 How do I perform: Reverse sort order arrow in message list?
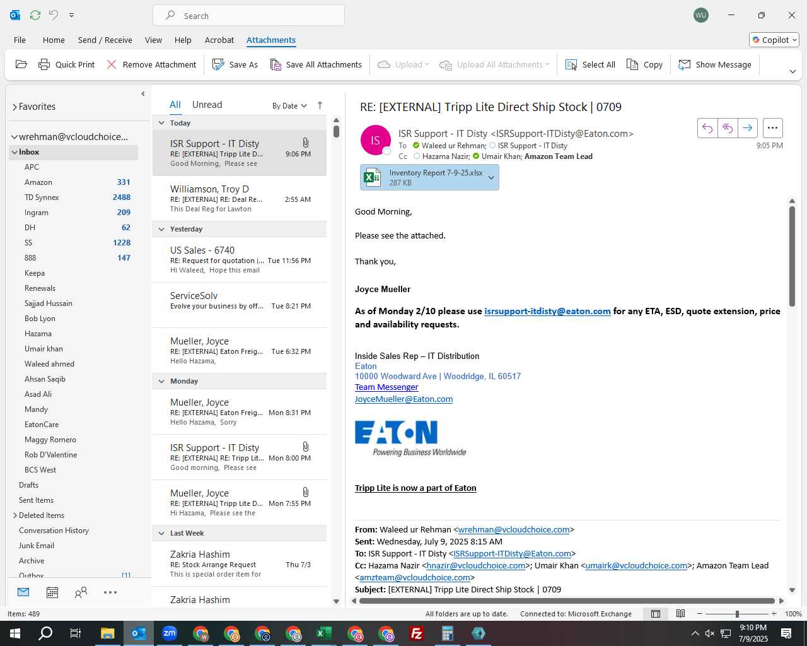tap(320, 105)
